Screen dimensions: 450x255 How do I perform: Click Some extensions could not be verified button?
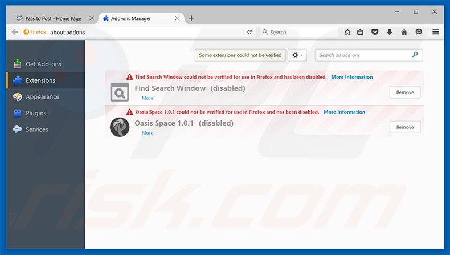[x=240, y=55]
